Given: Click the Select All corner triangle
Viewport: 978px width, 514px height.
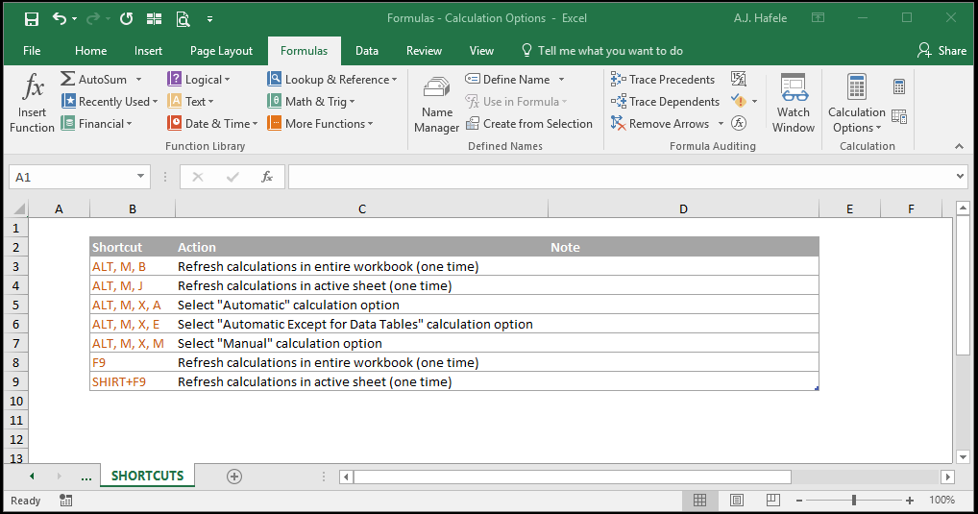Looking at the screenshot, I should click(x=18, y=208).
